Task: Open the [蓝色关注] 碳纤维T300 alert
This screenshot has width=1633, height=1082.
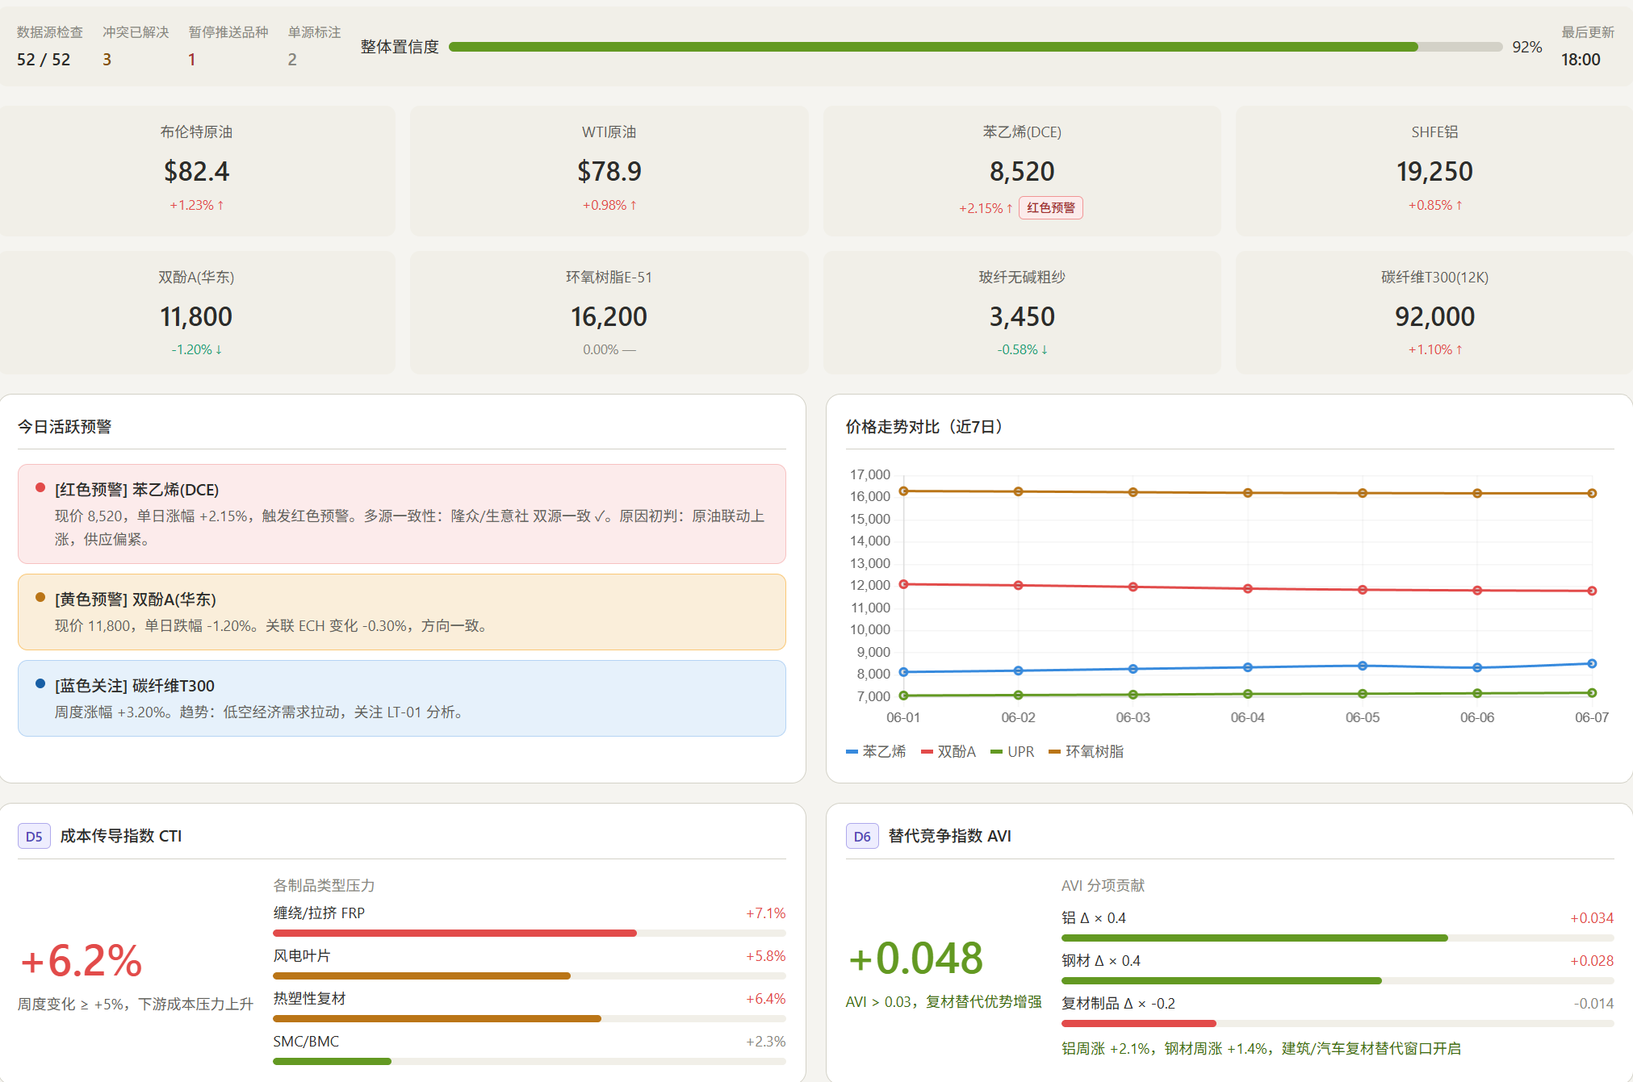Action: coord(402,698)
